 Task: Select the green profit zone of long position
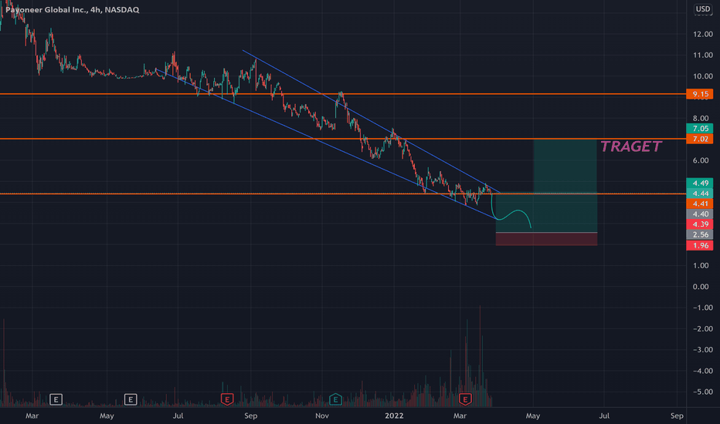tap(565, 186)
